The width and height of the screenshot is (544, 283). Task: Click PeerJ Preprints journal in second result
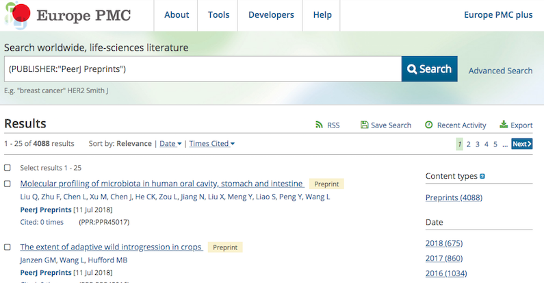pyautogui.click(x=46, y=273)
